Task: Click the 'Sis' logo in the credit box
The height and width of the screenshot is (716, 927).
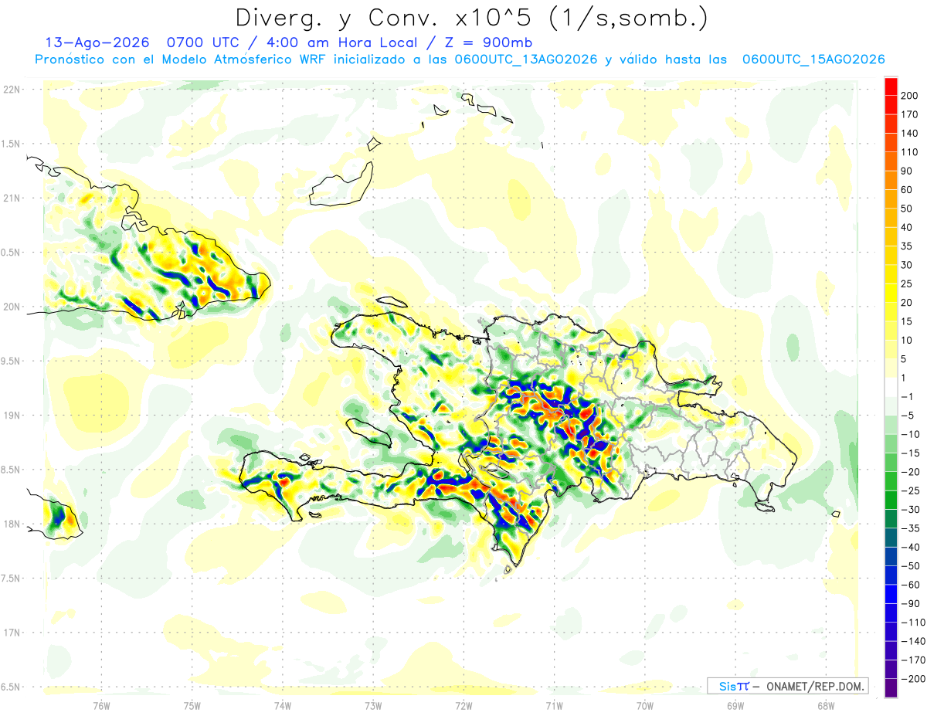Action: pos(728,686)
